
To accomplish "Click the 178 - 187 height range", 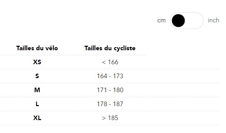I will (110, 104).
